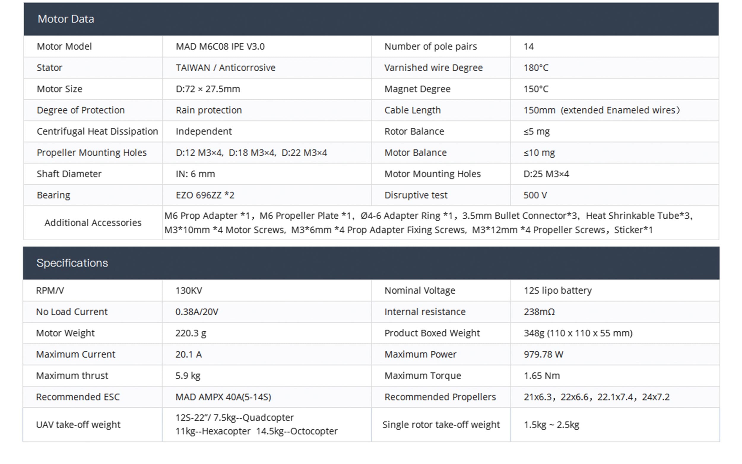Click the Recommended Propellers label

tap(440, 397)
